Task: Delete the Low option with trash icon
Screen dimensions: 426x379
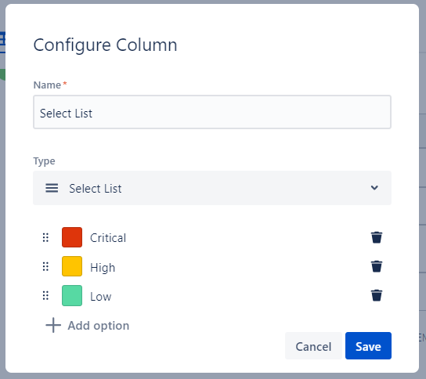Action: pyautogui.click(x=377, y=295)
